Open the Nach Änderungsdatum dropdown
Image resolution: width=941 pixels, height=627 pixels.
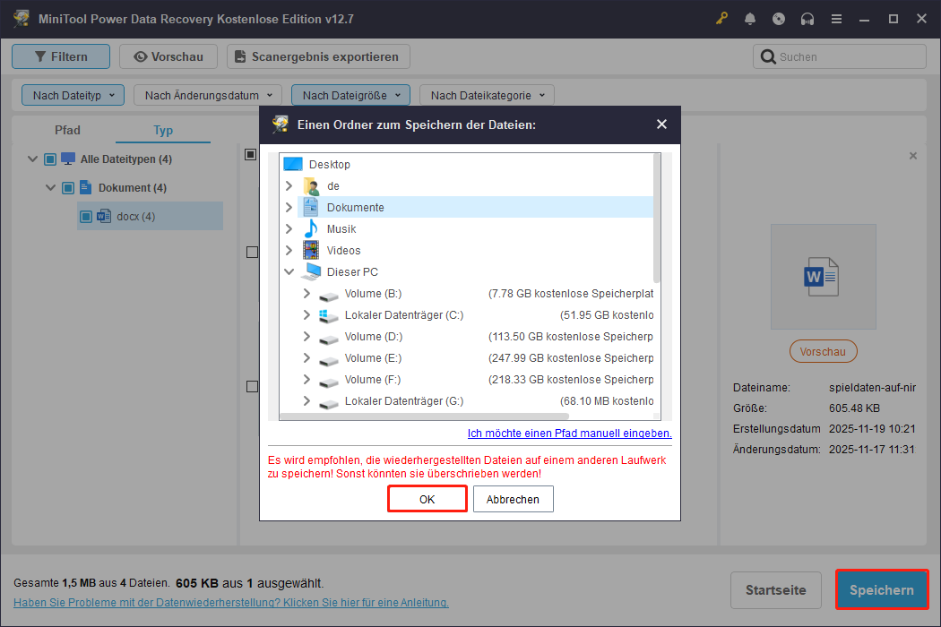(x=208, y=95)
